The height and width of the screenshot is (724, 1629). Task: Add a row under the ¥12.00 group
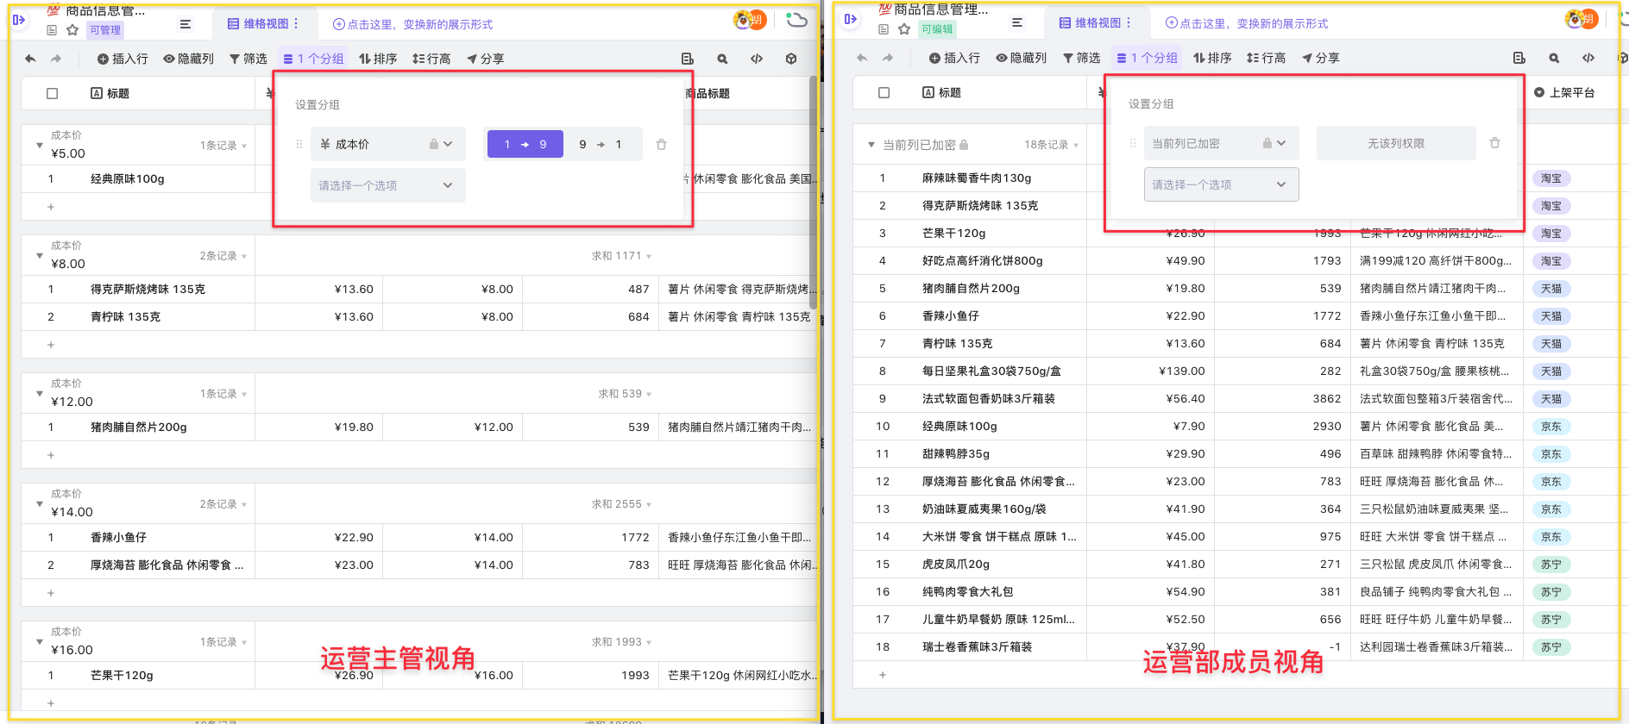click(51, 455)
